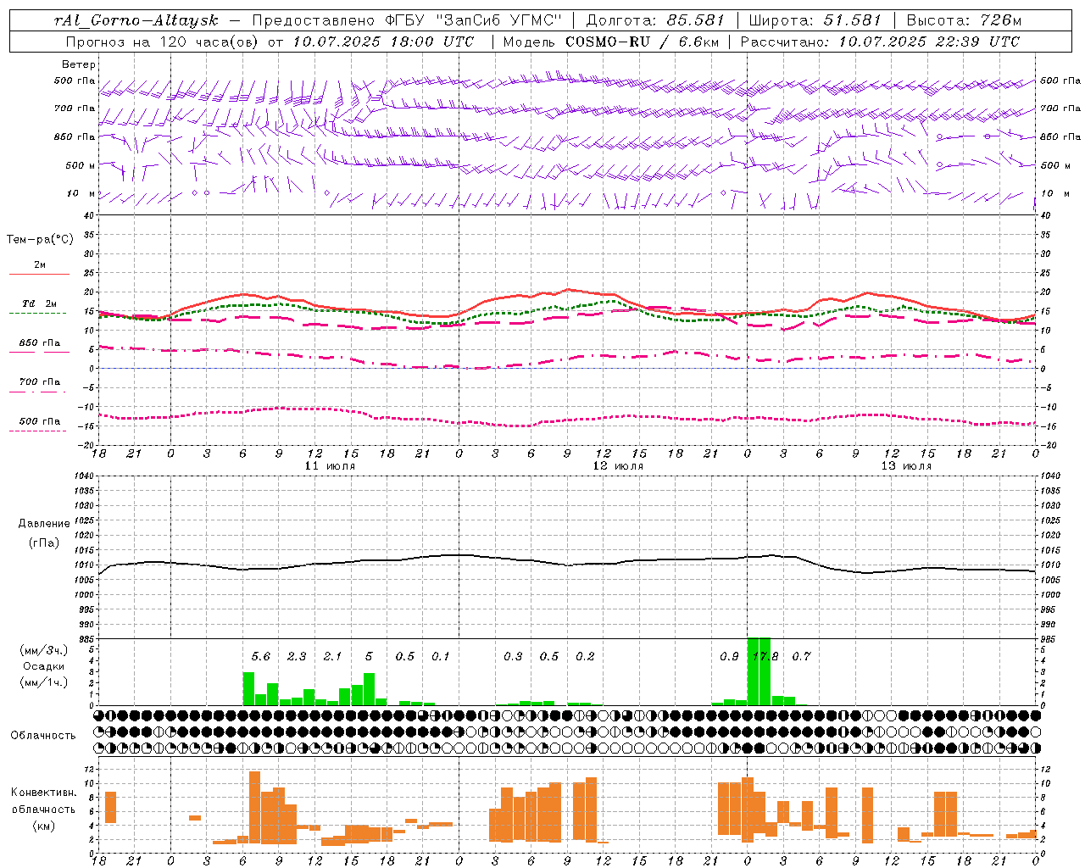Screen dimensions: 1085x868
Task: Click the Рассчитано: 10.07.2025 22:39 UTC timestamp
Action: [880, 41]
